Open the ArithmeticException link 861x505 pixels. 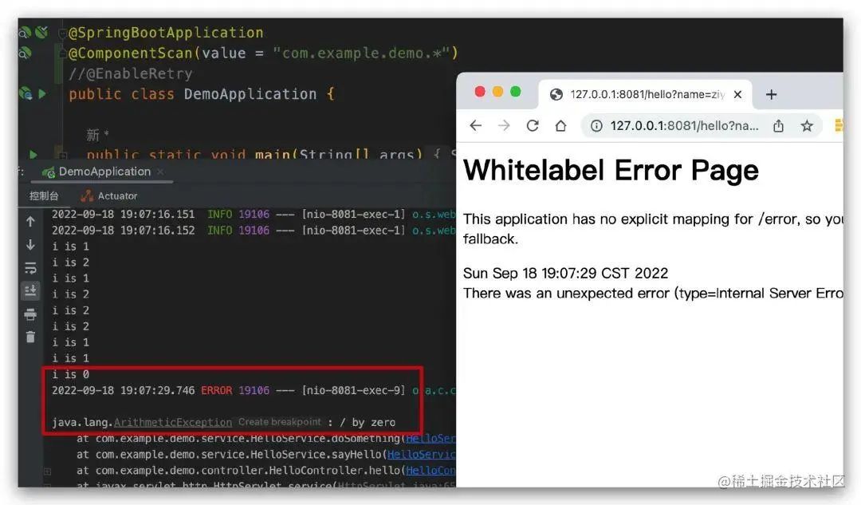(173, 422)
